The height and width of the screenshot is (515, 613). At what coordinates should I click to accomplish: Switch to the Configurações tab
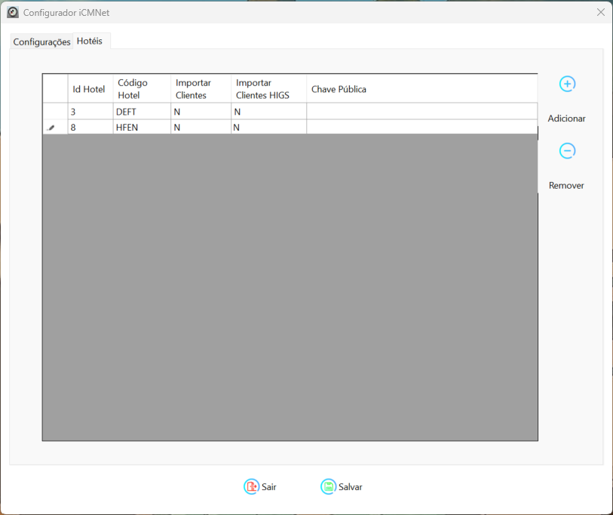(x=41, y=42)
